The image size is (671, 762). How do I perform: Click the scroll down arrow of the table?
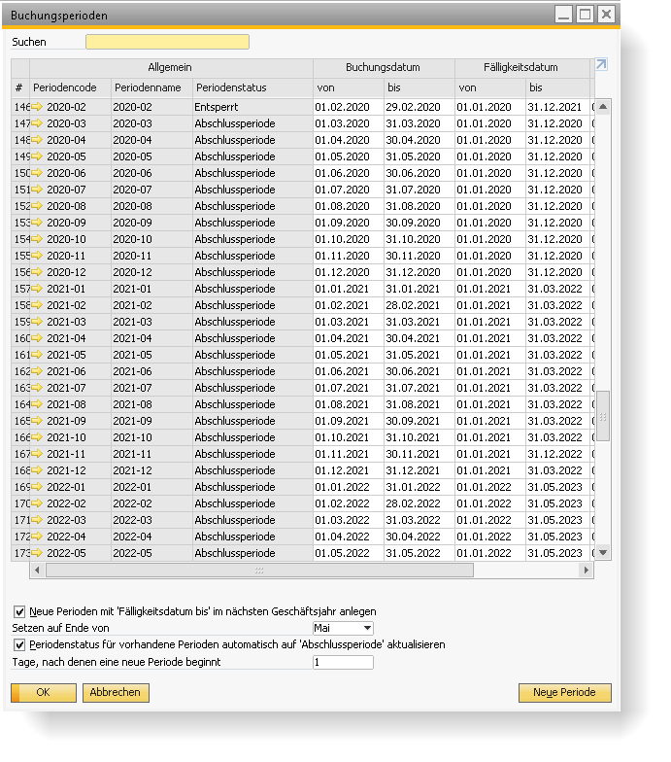coord(602,552)
